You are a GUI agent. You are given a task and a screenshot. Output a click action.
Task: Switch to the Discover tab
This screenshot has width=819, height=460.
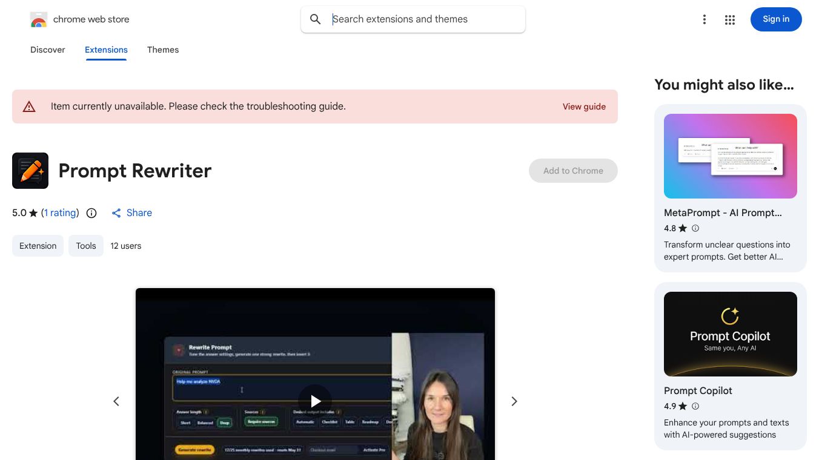tap(48, 50)
